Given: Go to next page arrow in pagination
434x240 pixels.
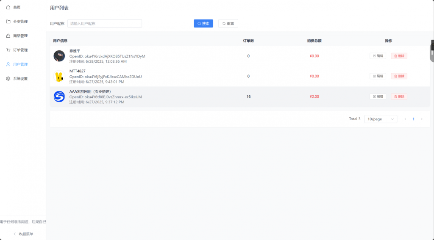Looking at the screenshot, I should 422,119.
